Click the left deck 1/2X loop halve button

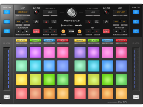click(19, 22)
